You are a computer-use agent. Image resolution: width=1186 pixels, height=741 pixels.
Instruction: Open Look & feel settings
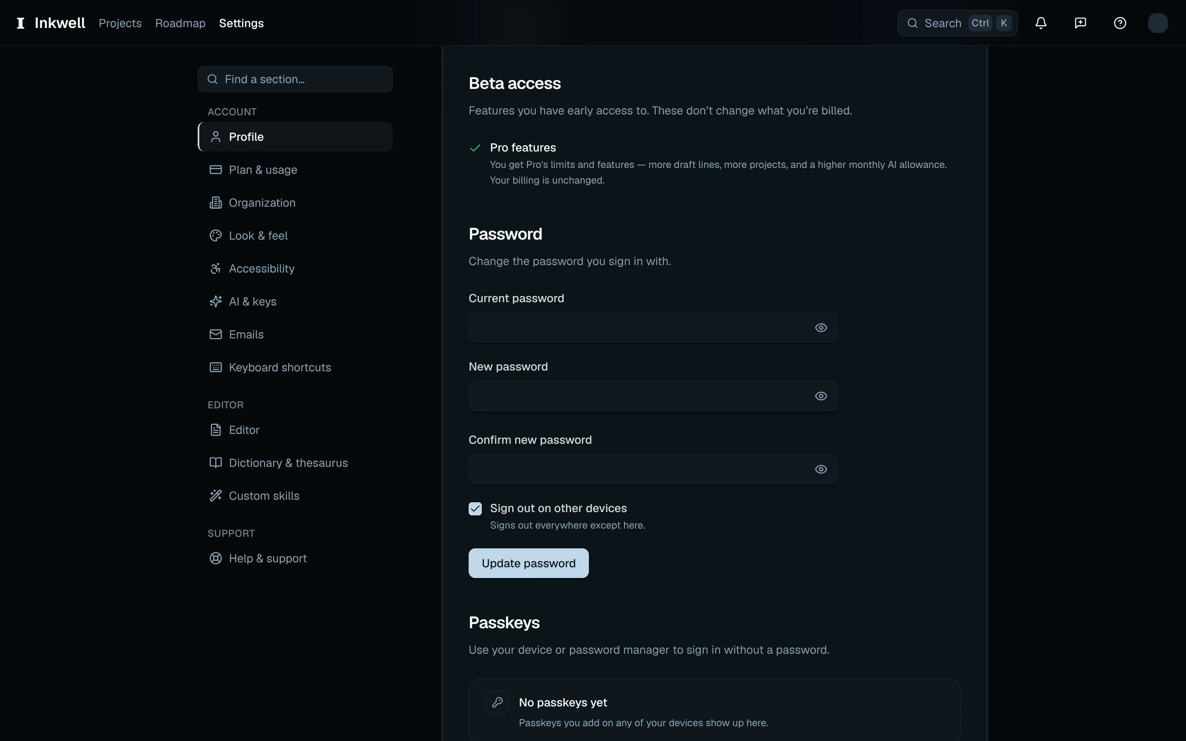[x=295, y=236]
